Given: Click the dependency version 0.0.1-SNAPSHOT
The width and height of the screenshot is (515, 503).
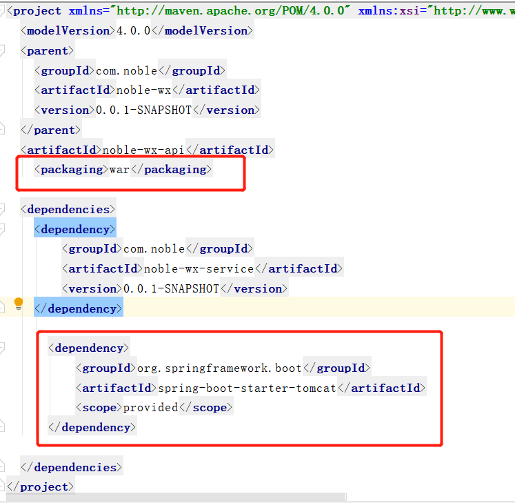Looking at the screenshot, I should tap(171, 288).
